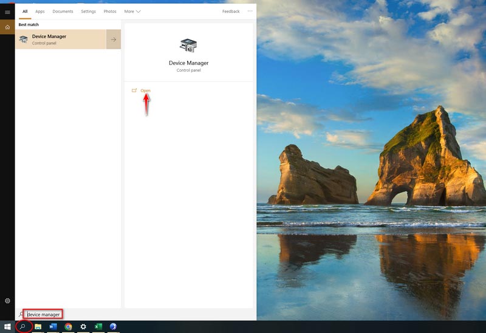Screen dimensions: 486x333
Task: Switch to the Apps tab
Action: (40, 12)
